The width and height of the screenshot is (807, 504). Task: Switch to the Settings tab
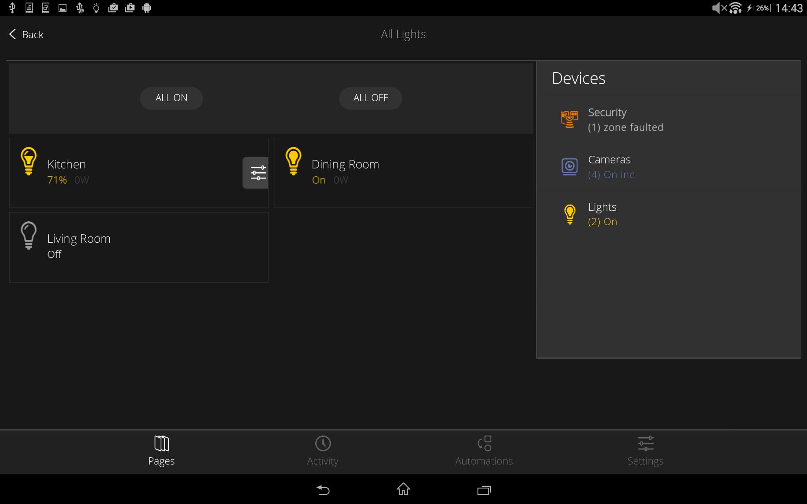click(x=646, y=451)
